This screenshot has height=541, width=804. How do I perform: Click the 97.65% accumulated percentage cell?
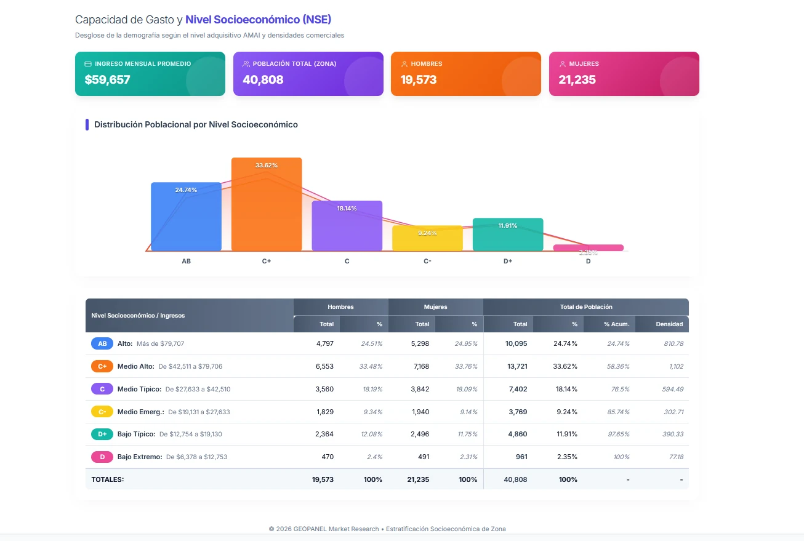618,434
